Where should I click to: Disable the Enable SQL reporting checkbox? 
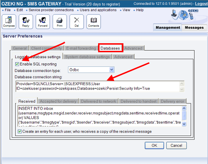coord(17,64)
